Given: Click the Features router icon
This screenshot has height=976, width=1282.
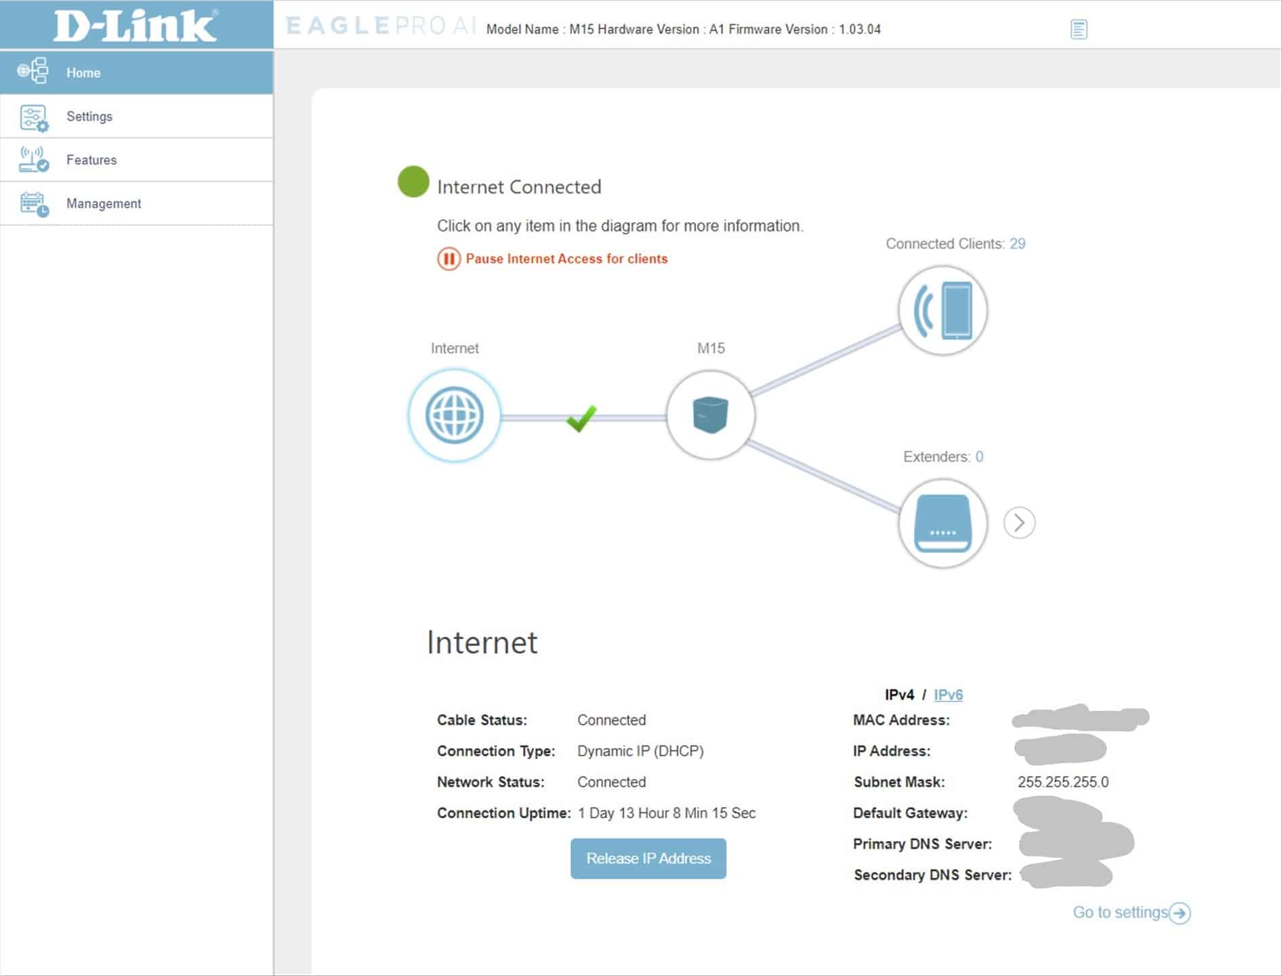Looking at the screenshot, I should pos(34,160).
